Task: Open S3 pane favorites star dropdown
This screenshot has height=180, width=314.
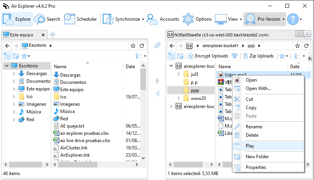Action: 284,56
